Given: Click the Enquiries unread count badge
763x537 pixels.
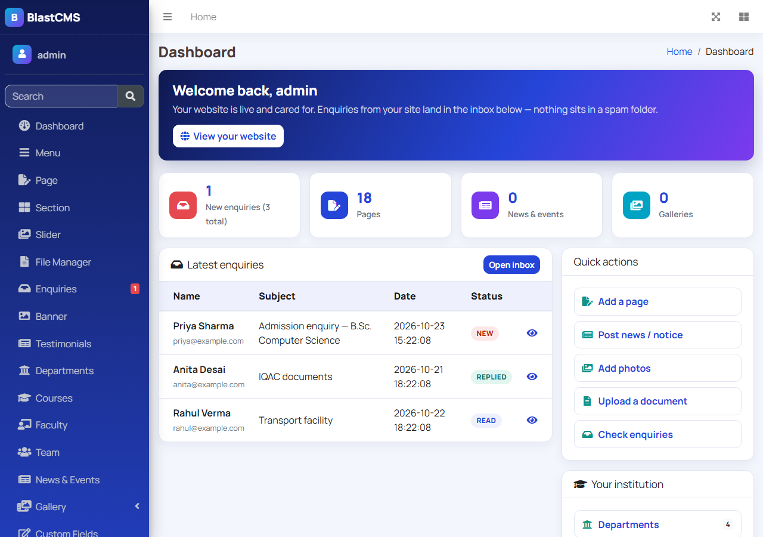Looking at the screenshot, I should click(135, 289).
